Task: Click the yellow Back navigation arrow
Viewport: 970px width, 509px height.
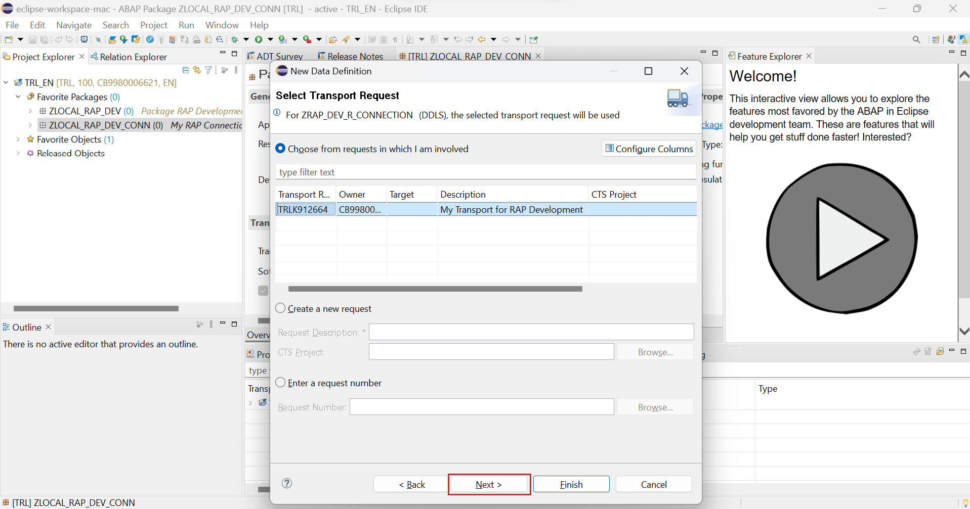Action: tap(482, 39)
